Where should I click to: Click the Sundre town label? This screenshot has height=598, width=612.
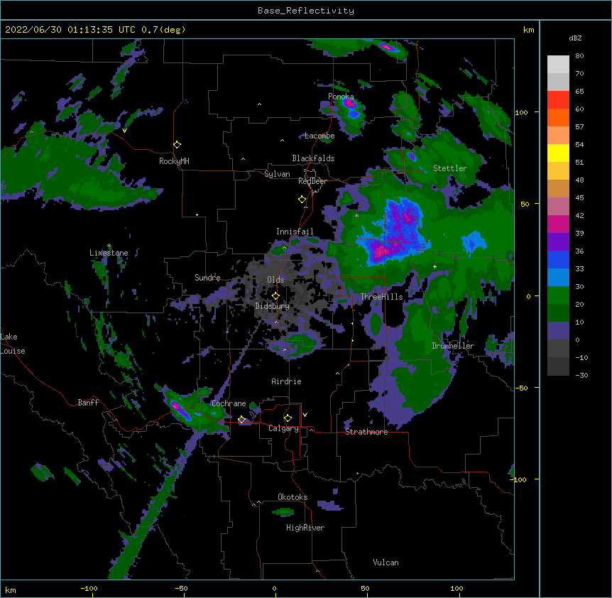click(207, 278)
